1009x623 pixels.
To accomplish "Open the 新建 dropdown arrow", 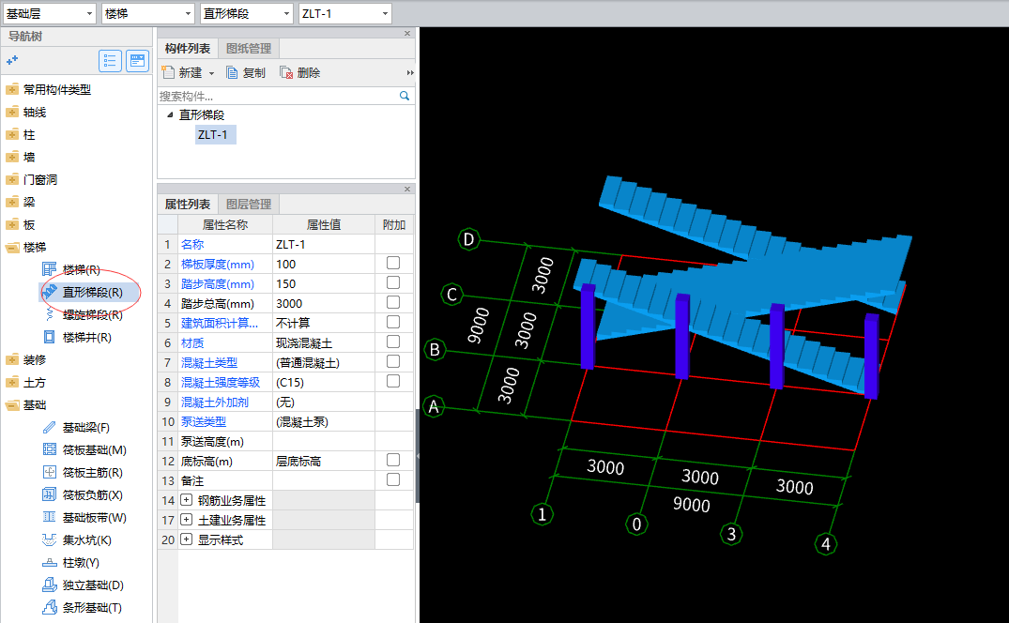I will point(212,73).
